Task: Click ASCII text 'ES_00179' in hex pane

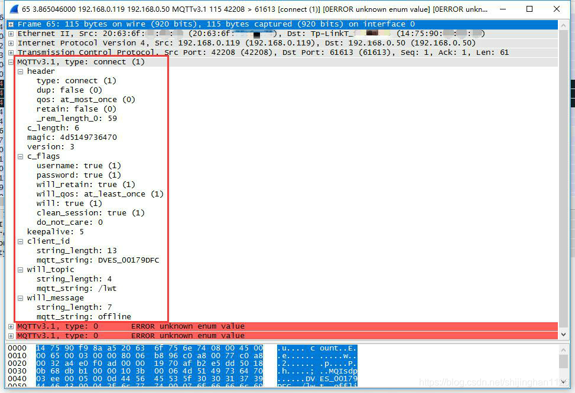Action: [339, 379]
